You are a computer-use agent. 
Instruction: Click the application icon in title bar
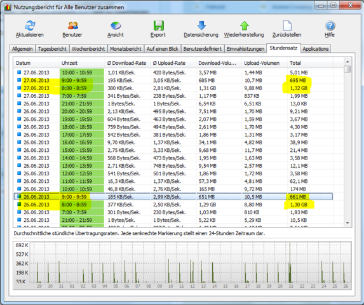coord(8,7)
